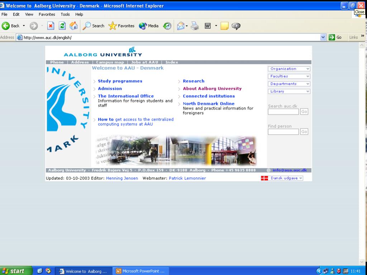Click the Search auc.dk text field
This screenshot has height=275, width=367.
pos(283,112)
